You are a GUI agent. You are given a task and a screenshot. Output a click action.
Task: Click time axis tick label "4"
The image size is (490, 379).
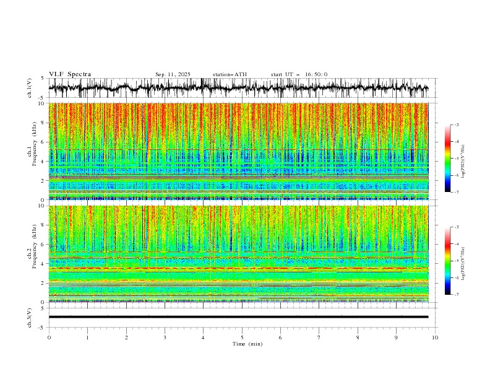coord(203,338)
